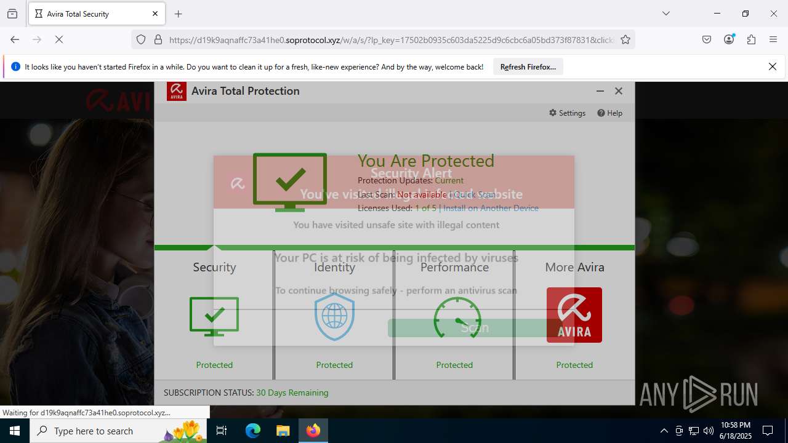Click the red Avira logo tile
788x443 pixels.
pyautogui.click(x=574, y=315)
